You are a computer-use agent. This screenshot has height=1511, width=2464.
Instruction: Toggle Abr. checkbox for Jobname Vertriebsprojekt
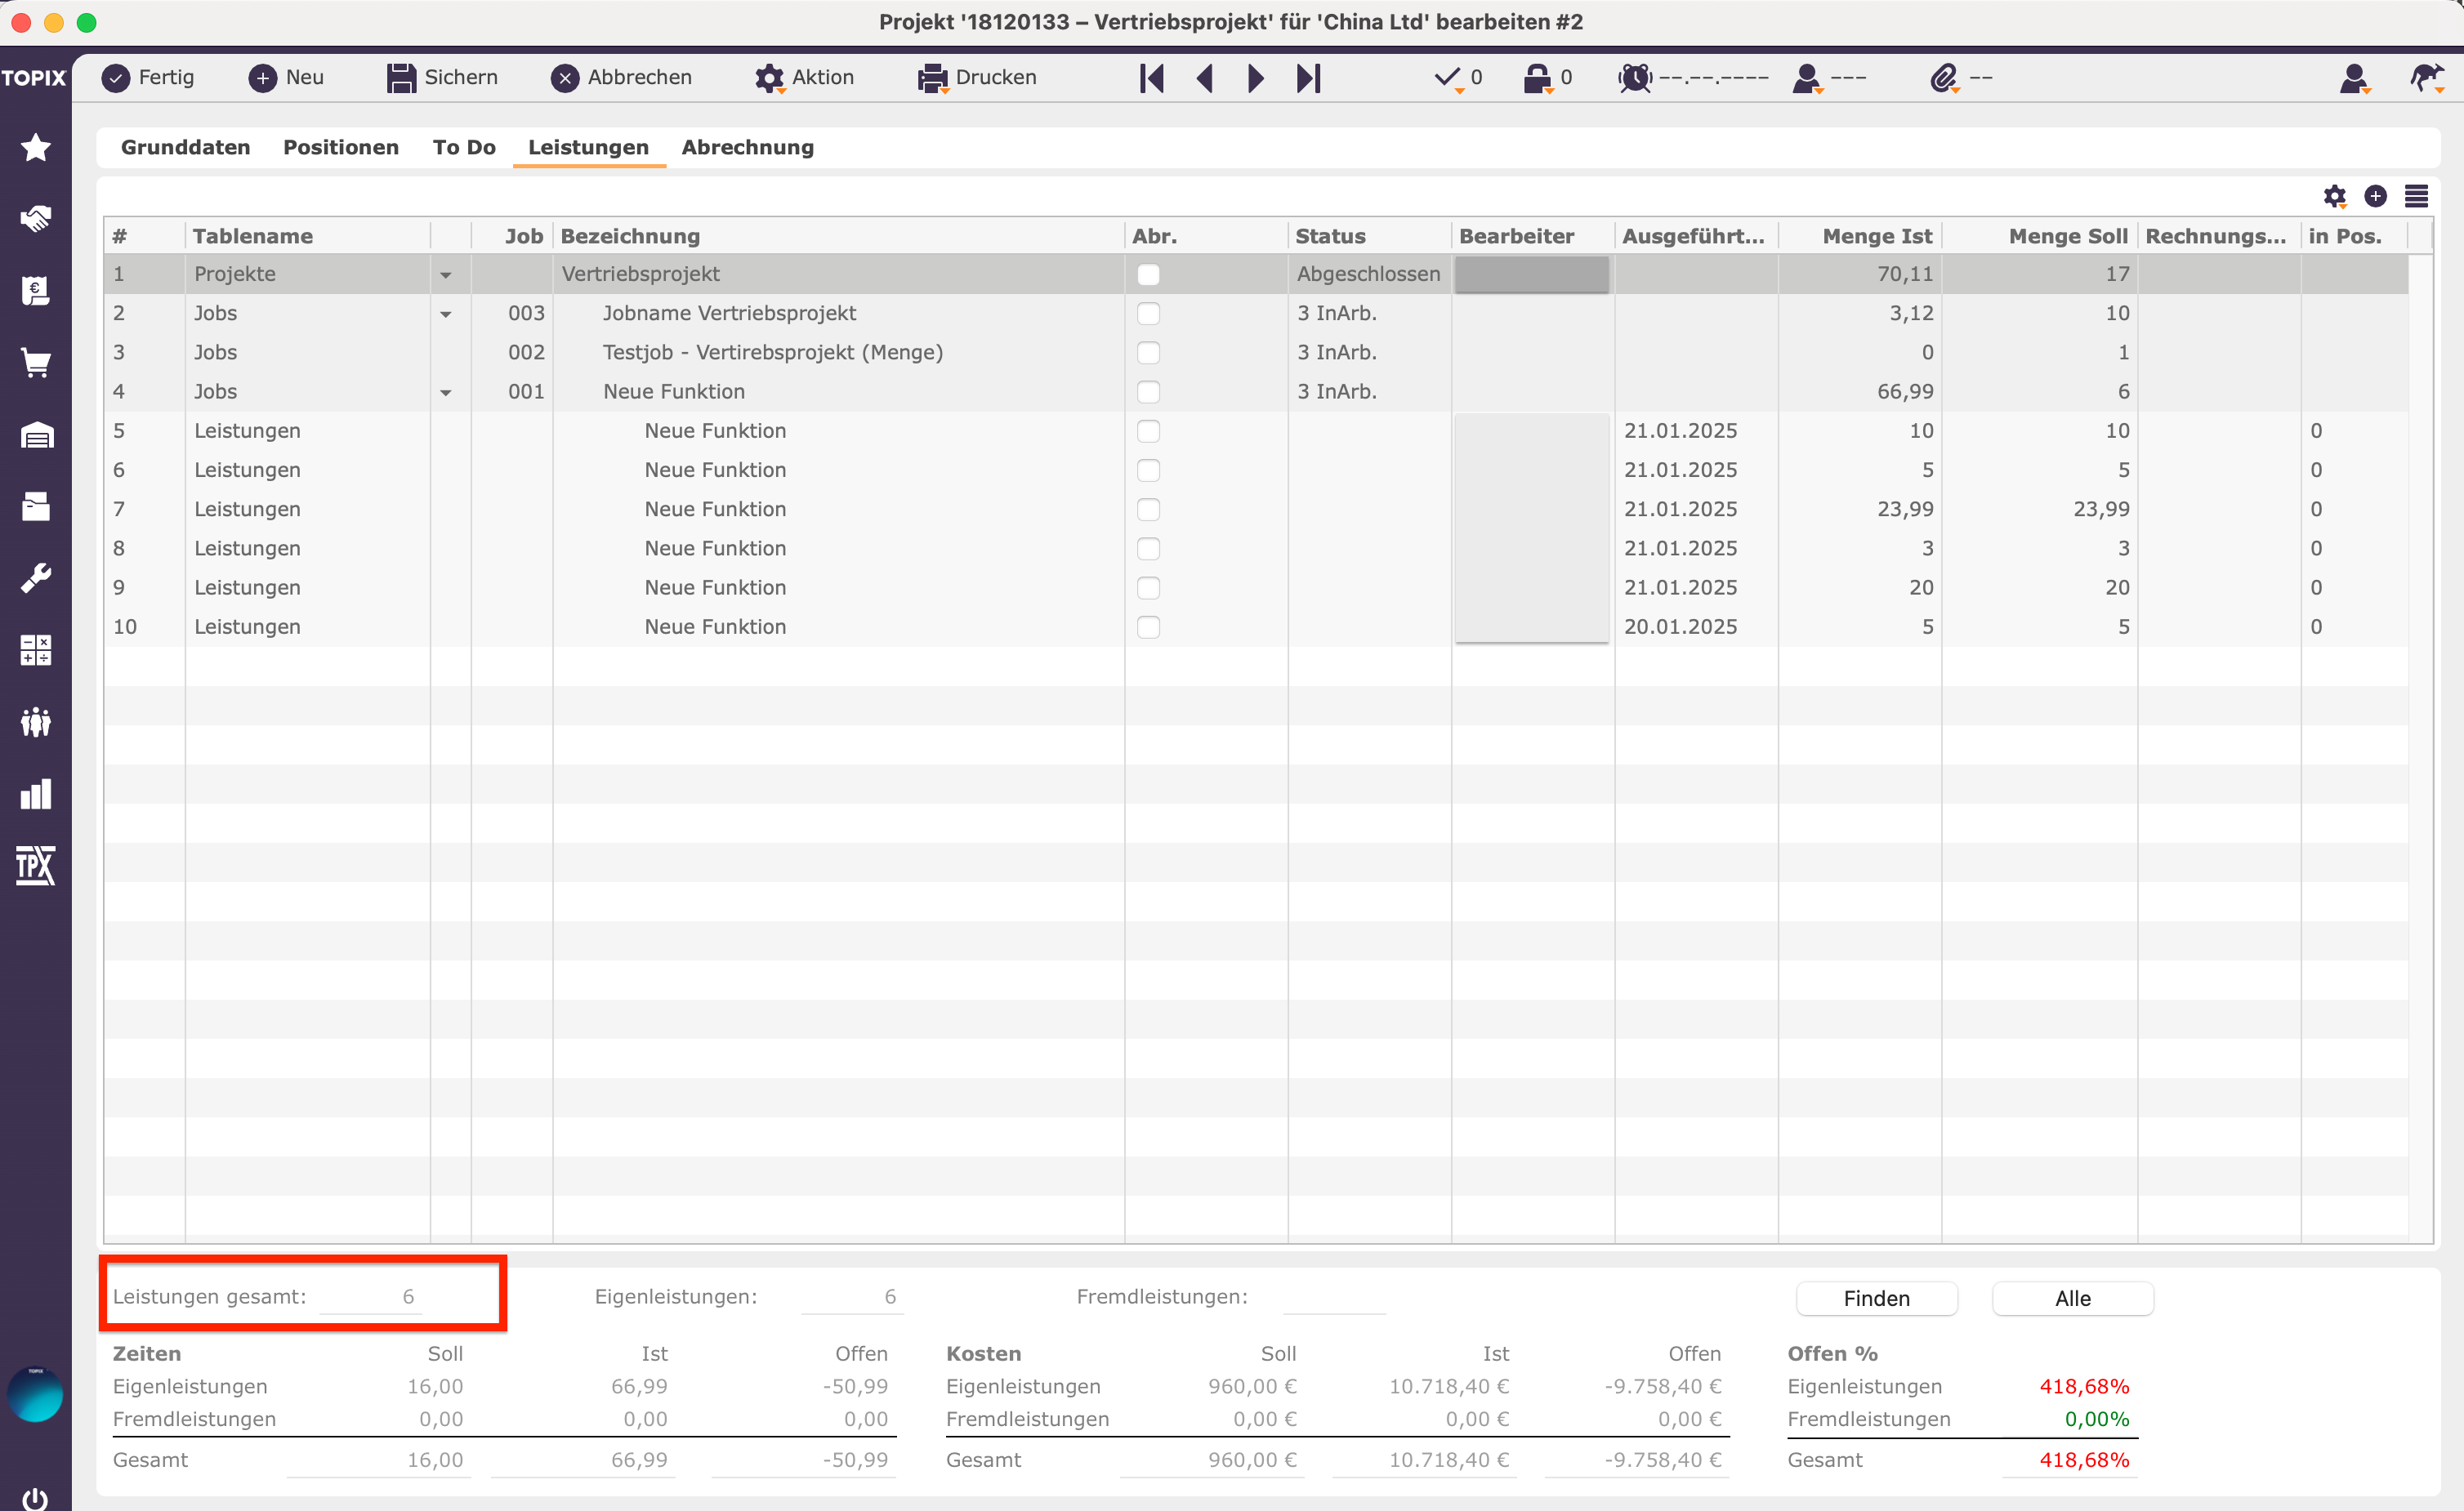coord(1149,313)
